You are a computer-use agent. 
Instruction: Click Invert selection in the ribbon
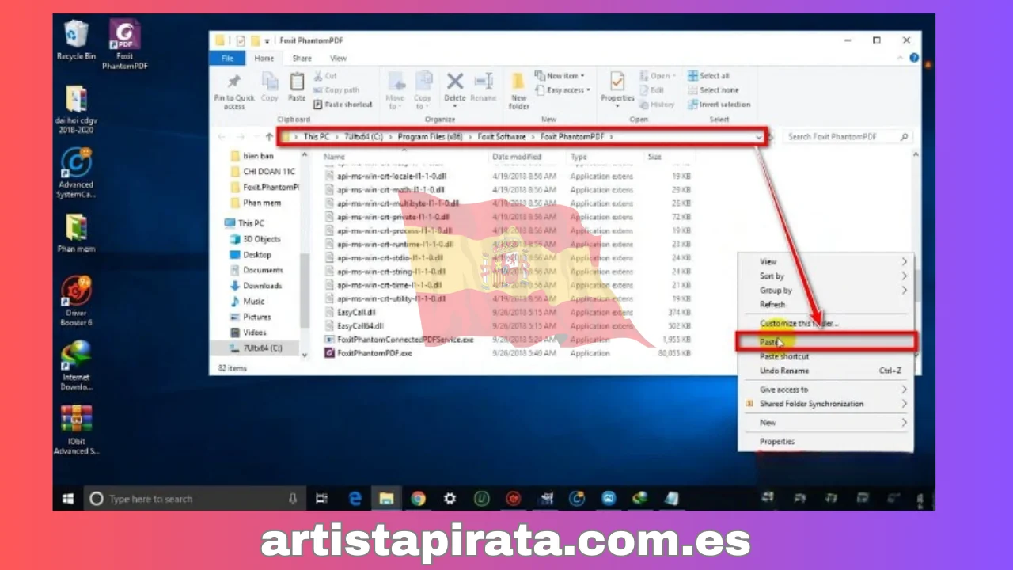(719, 104)
